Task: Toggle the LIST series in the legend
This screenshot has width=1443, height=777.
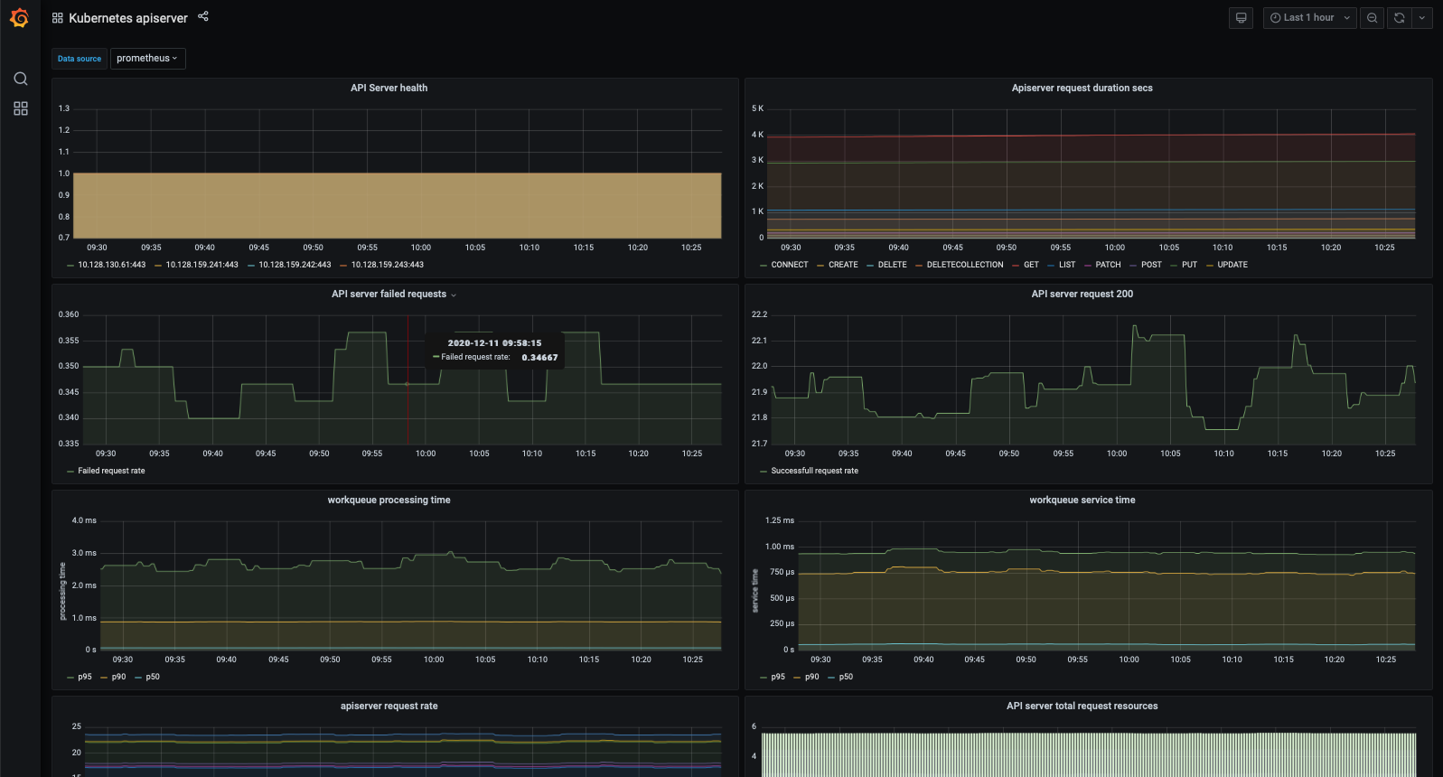Action: [x=1066, y=265]
